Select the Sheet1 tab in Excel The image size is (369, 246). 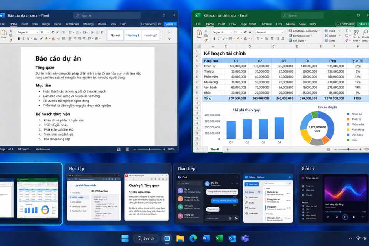click(x=214, y=149)
